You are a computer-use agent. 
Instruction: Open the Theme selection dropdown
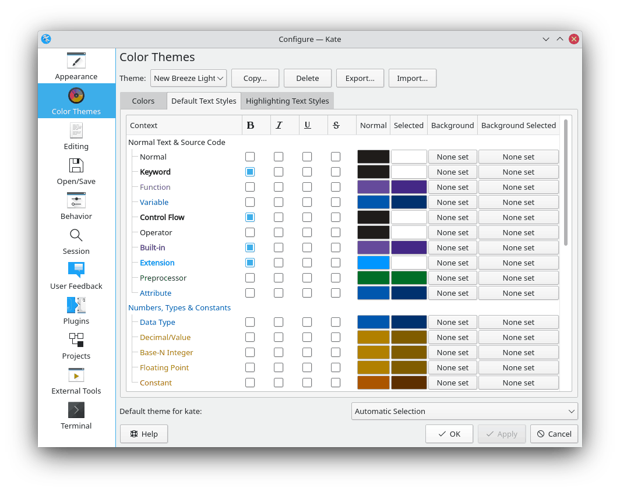pyautogui.click(x=188, y=78)
